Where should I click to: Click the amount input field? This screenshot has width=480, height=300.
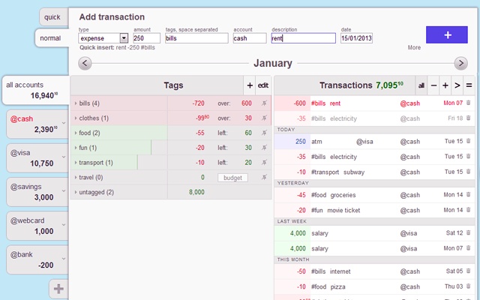tap(146, 38)
